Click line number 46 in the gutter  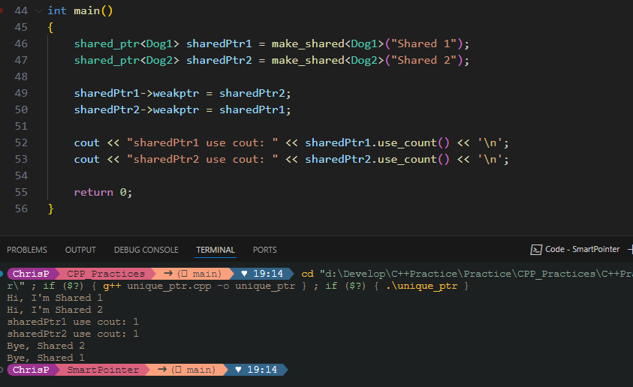point(21,43)
